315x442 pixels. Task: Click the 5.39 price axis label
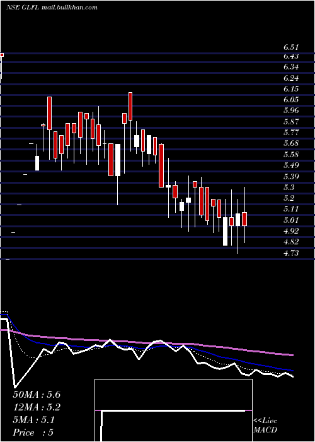tap(291, 177)
